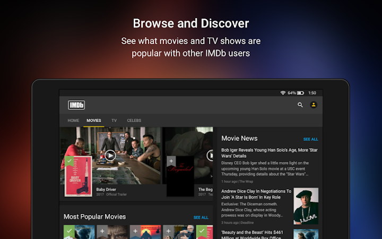Click the Wi-Fi status icon

[x=283, y=93]
